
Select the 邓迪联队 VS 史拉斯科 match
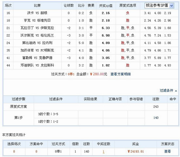click(37, 65)
